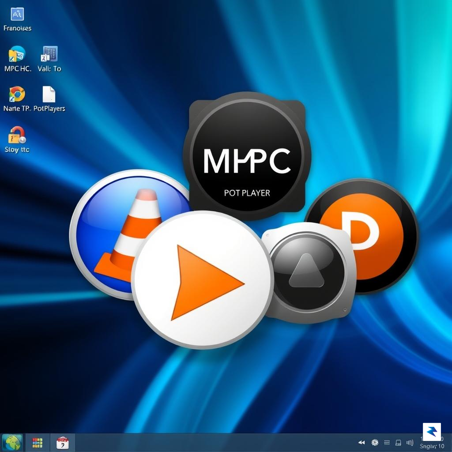
Task: Open the calendar taskbar app
Action: [x=63, y=443]
